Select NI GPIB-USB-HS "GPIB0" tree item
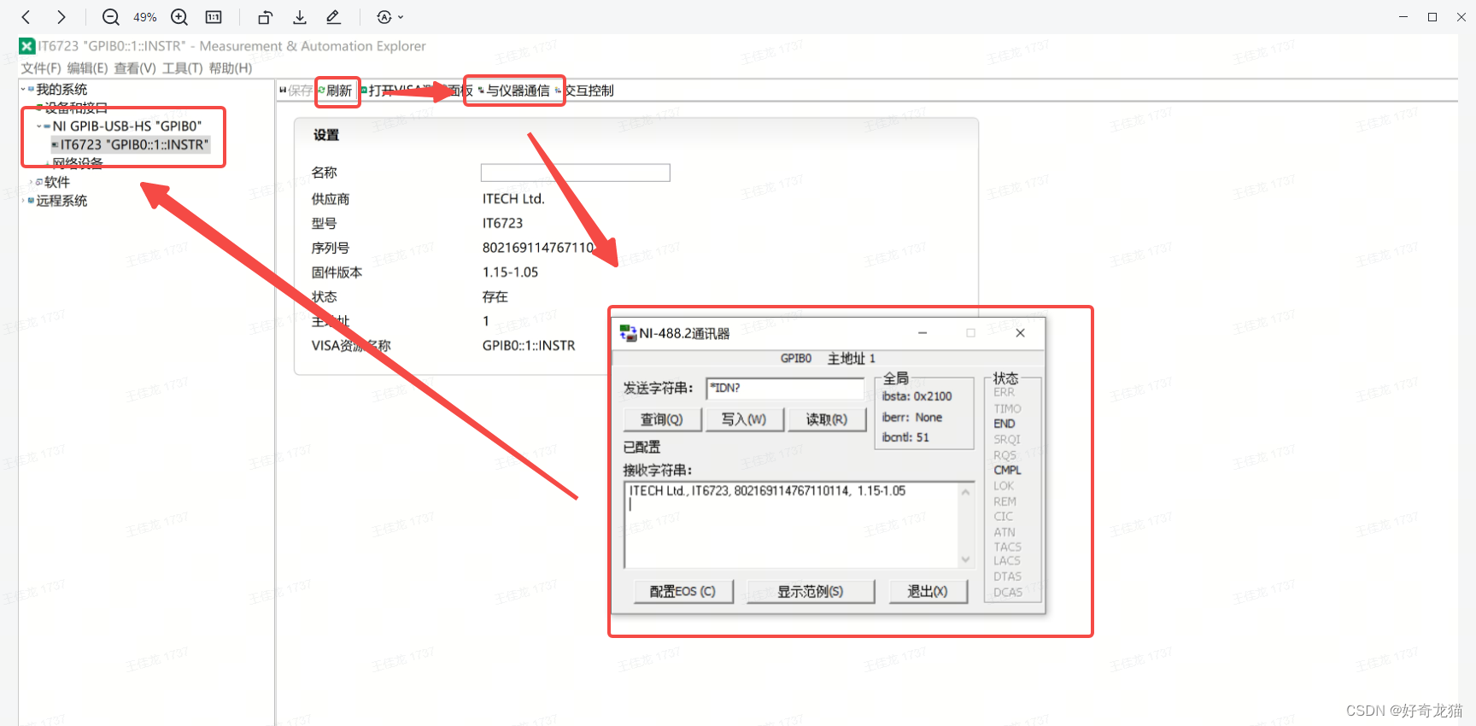The width and height of the screenshot is (1476, 726). (127, 126)
